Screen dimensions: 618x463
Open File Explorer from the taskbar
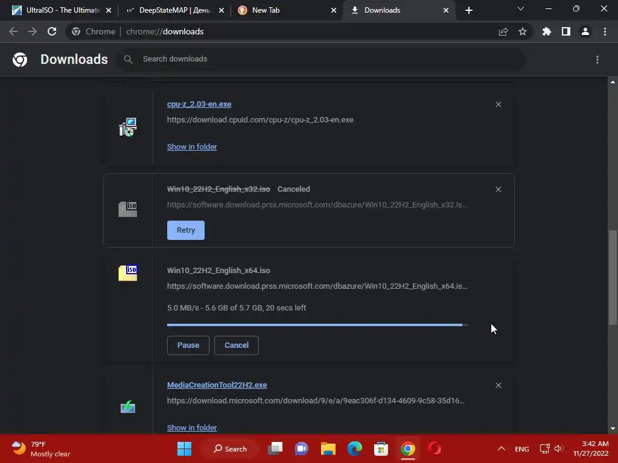(x=328, y=449)
